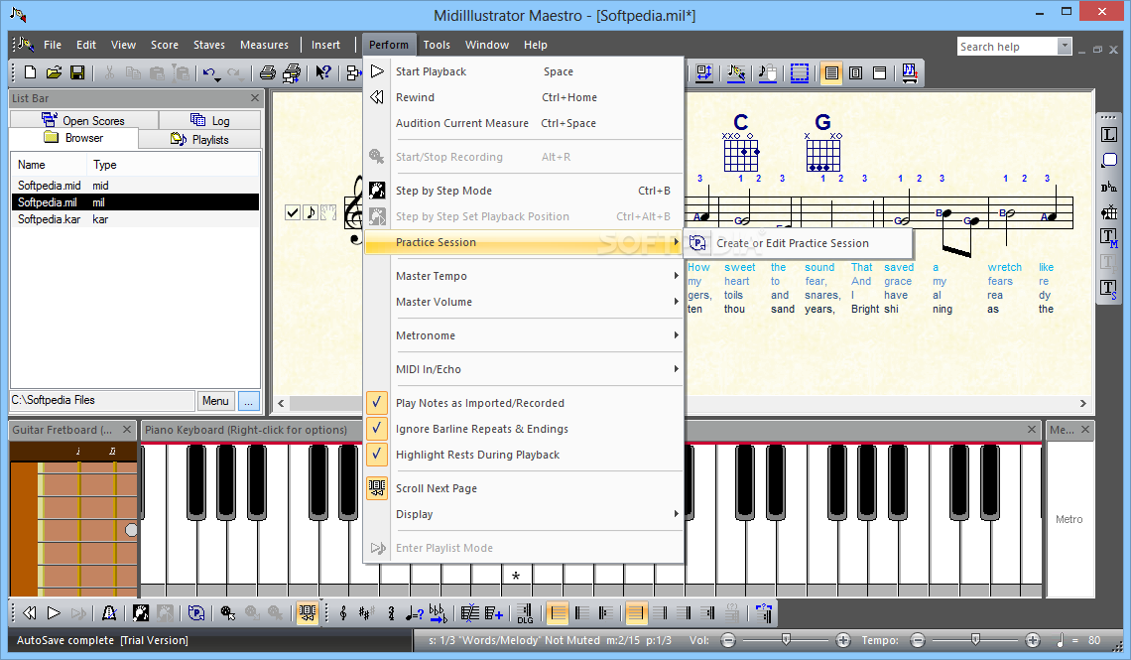Click the Rewind icon in bottom toolbar
This screenshot has width=1131, height=660.
[30, 613]
